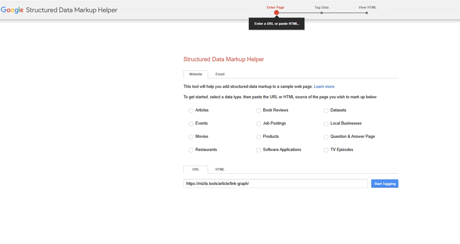The height and width of the screenshot is (244, 460).
Task: Select the Book Reviews radio button
Action: tap(258, 111)
